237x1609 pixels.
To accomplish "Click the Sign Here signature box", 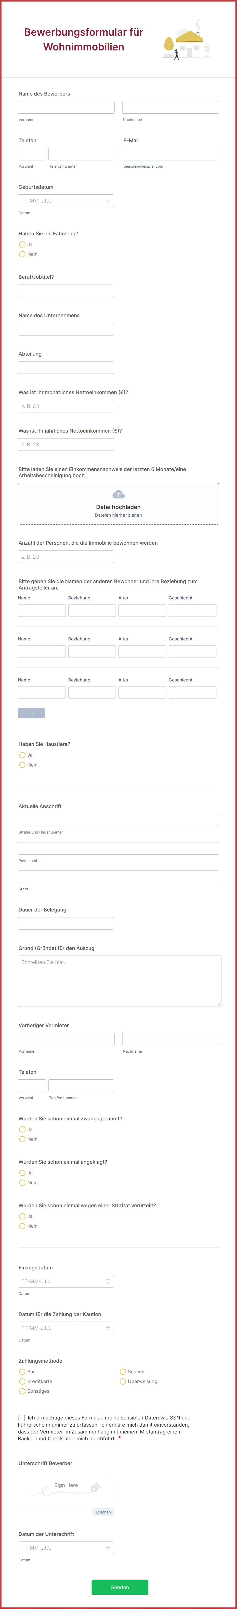I will click(66, 1489).
